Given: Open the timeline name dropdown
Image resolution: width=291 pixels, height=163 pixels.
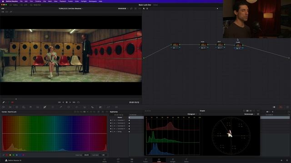Looking at the screenshot, I should click(71, 9).
